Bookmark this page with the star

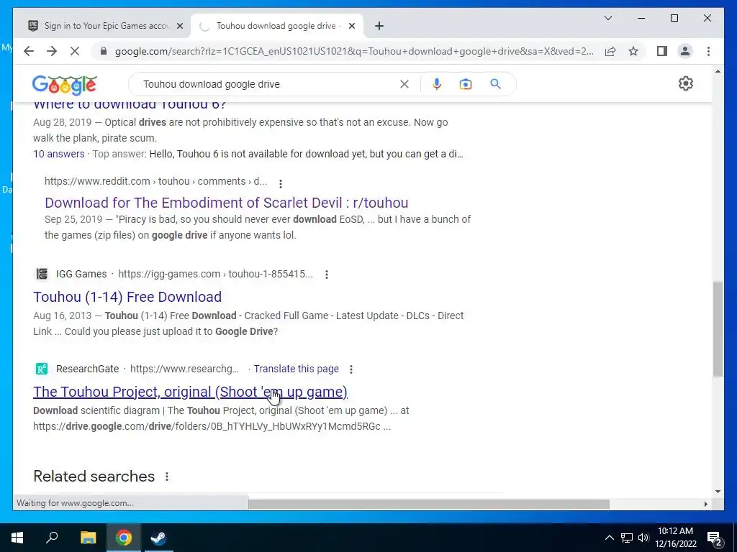[x=633, y=51]
